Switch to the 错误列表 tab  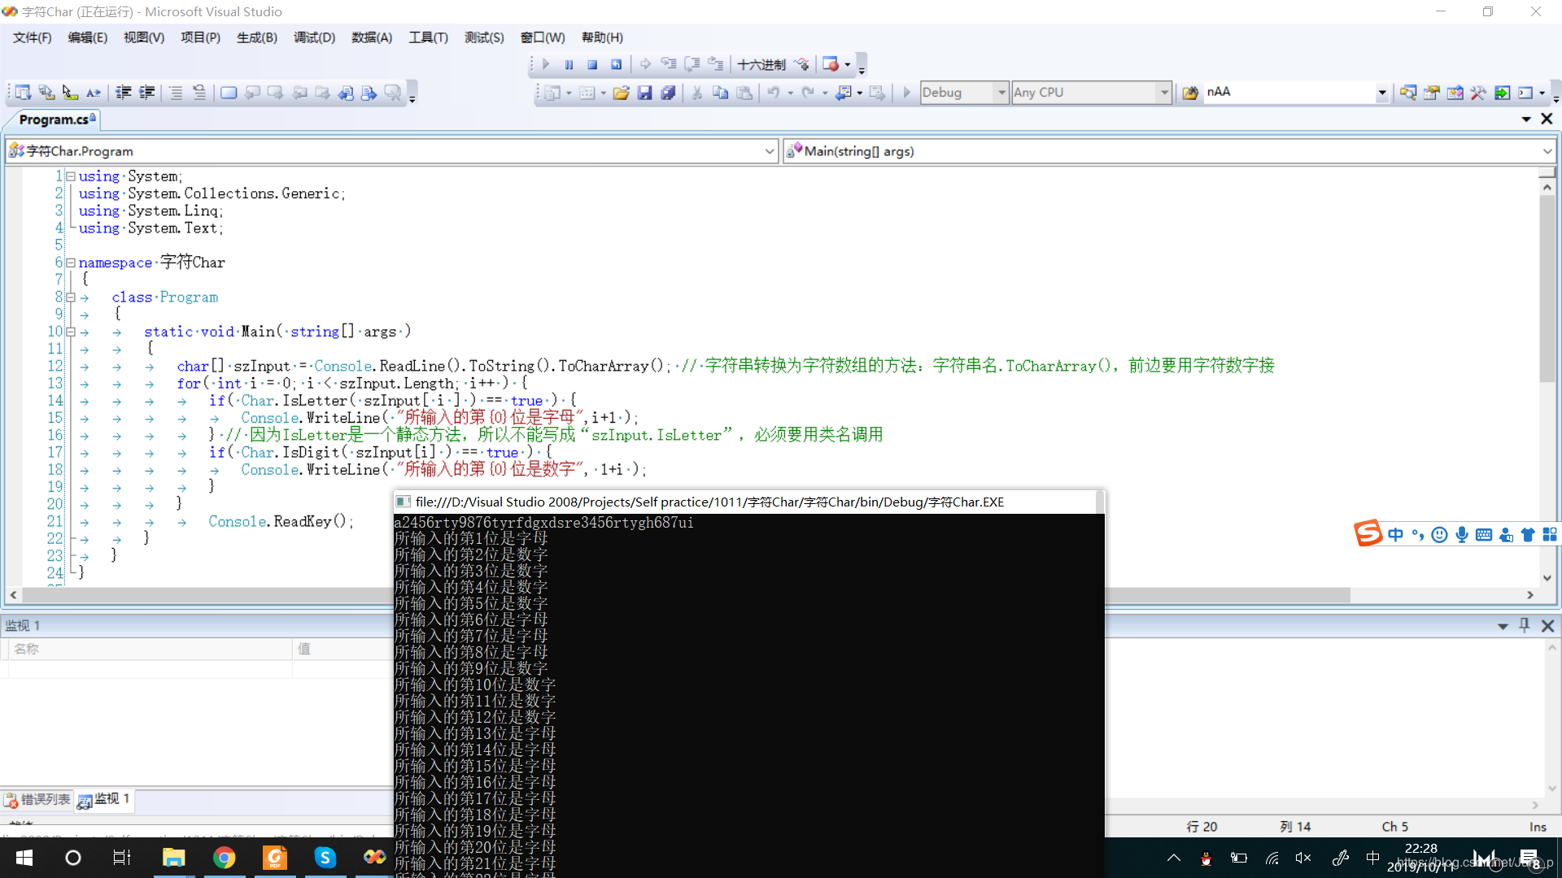pos(37,800)
